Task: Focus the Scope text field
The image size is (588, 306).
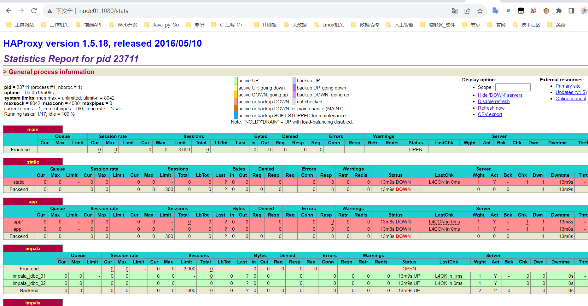Action: point(513,87)
